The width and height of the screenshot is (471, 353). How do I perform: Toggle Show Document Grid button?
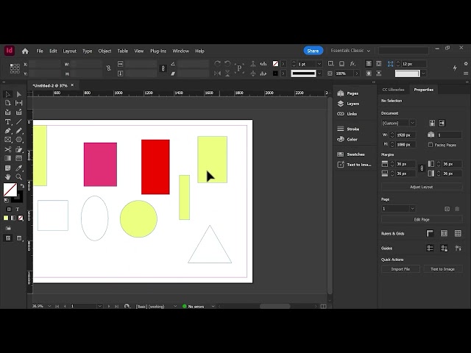(x=458, y=233)
